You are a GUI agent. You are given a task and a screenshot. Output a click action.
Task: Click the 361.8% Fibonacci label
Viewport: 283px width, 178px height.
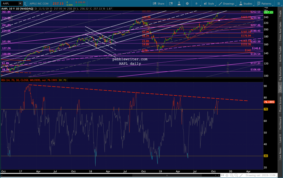pos(6,12)
